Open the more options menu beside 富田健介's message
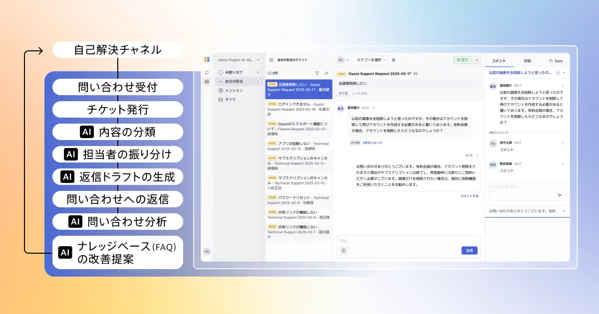Image resolution: width=599 pixels, height=314 pixels. pyautogui.click(x=374, y=108)
